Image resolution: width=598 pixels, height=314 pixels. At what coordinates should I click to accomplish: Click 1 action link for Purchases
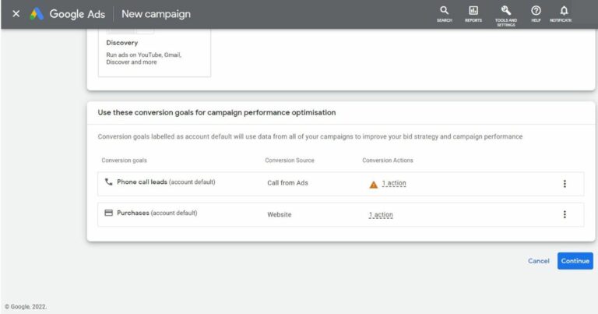(x=381, y=215)
